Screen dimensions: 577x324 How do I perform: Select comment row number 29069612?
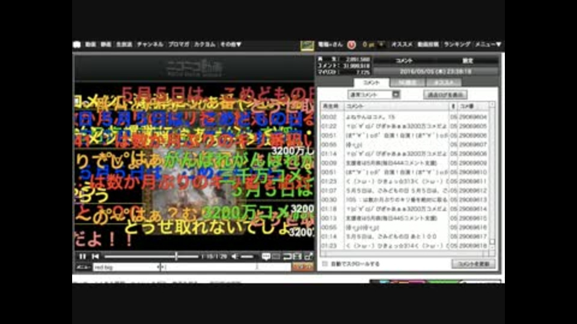[x=404, y=190]
